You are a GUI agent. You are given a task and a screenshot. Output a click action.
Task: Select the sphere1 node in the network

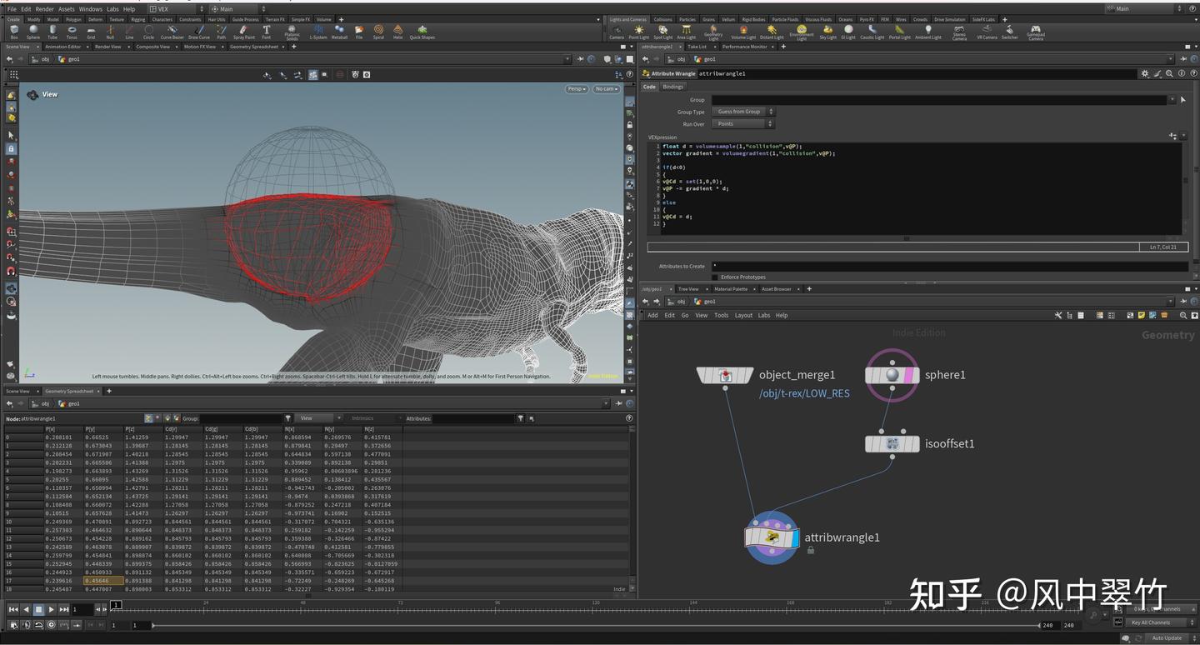(892, 375)
